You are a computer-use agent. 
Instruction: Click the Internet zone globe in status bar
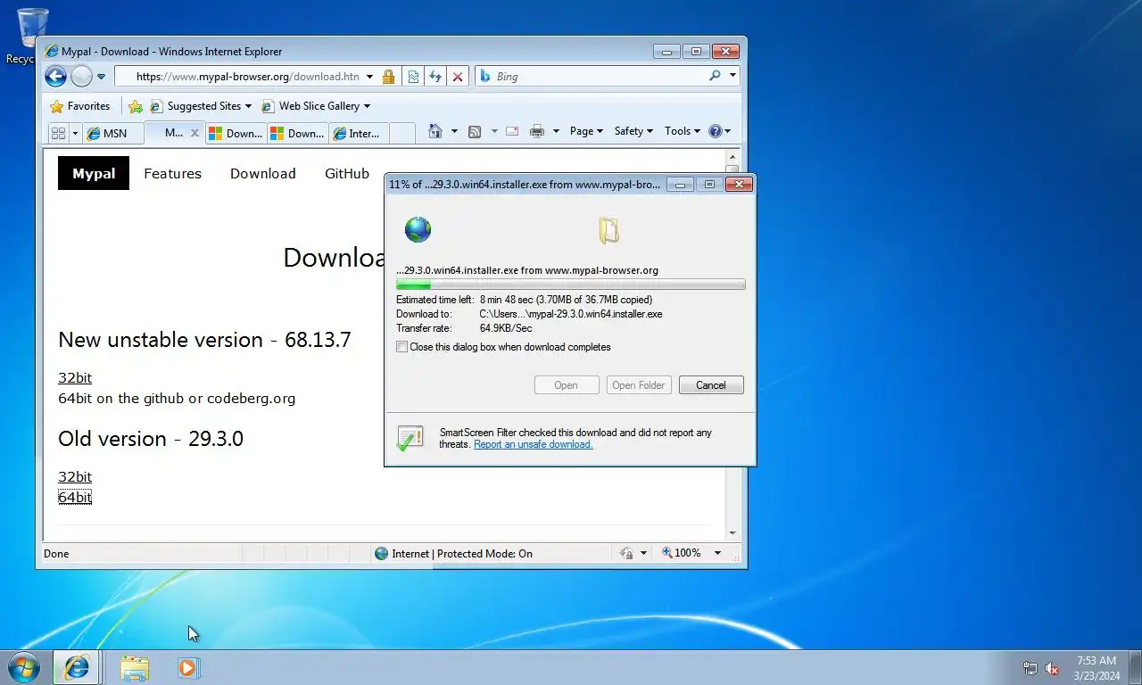pos(382,553)
